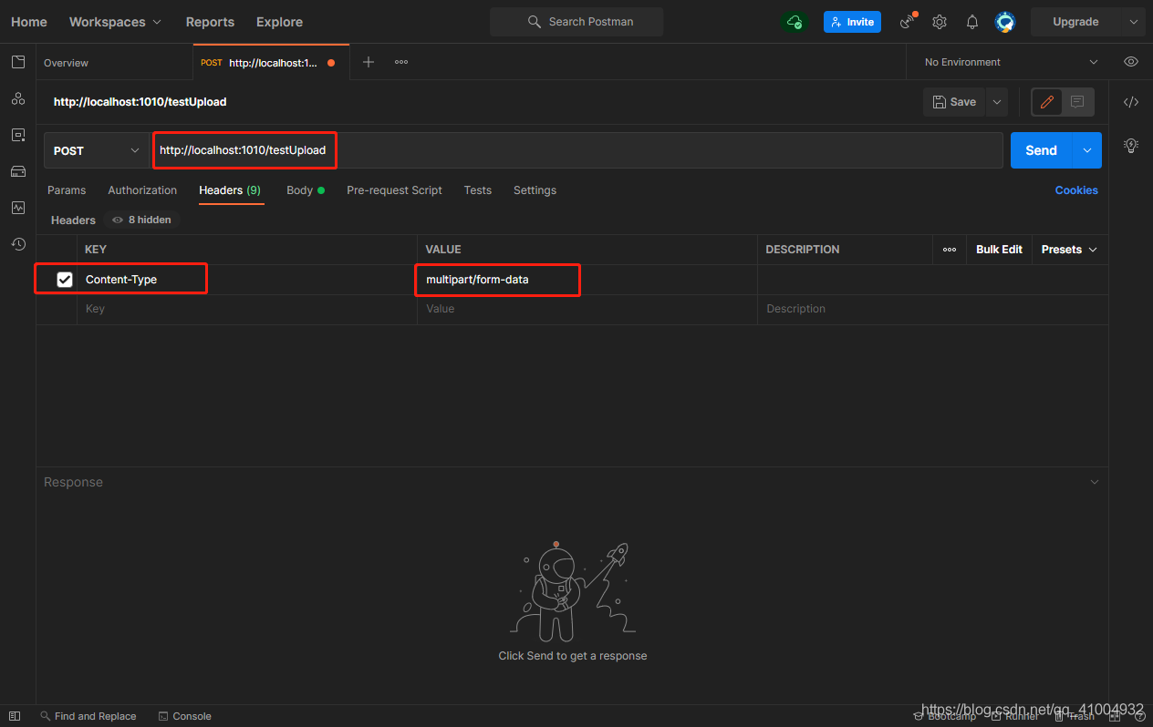Open the Mock Servers sidebar icon
This screenshot has height=727, width=1153.
point(17,171)
